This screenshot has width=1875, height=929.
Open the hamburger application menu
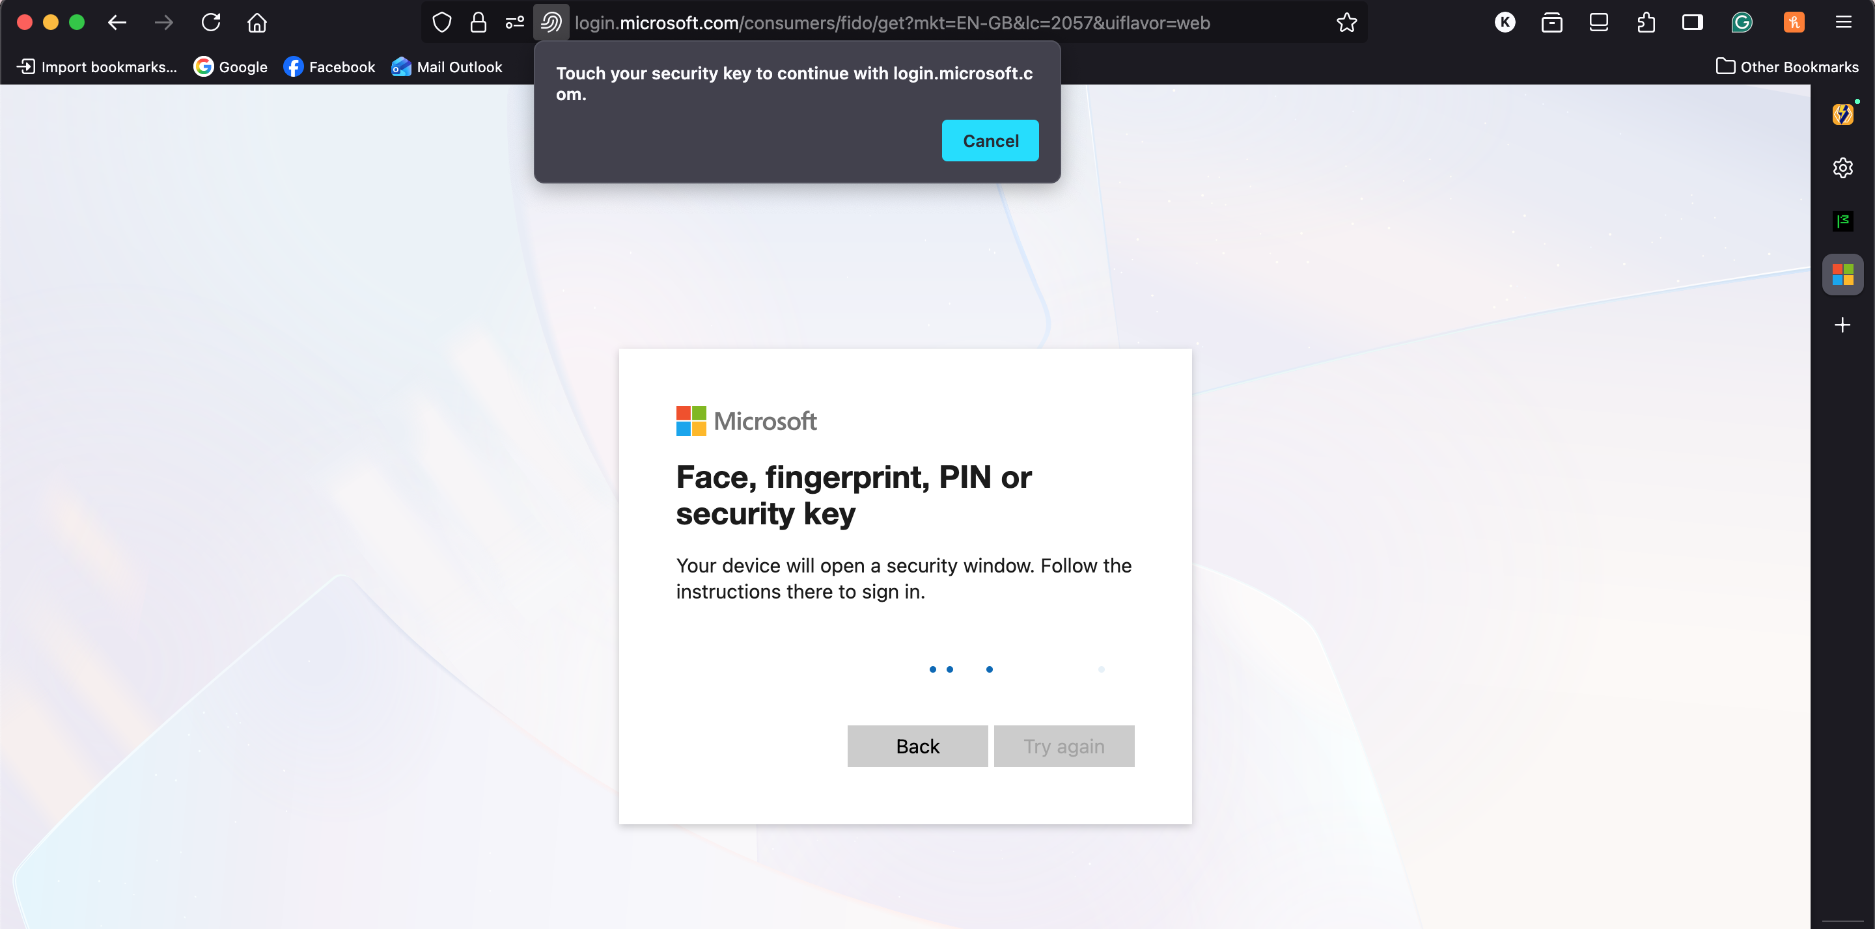point(1843,23)
